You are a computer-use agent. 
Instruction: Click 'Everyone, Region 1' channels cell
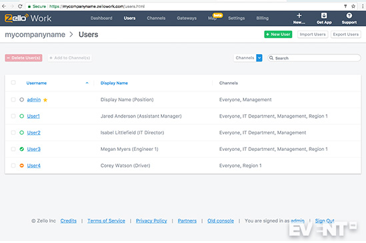pyautogui.click(x=240, y=166)
